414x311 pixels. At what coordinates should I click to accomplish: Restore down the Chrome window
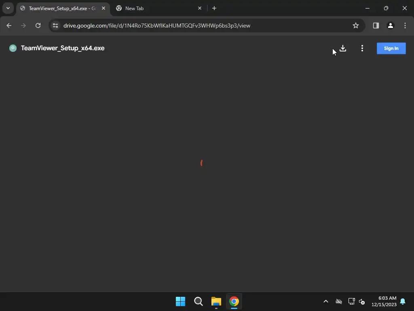[x=386, y=8]
